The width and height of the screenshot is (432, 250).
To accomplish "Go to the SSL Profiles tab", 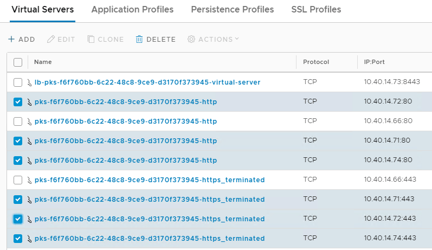I will [316, 10].
